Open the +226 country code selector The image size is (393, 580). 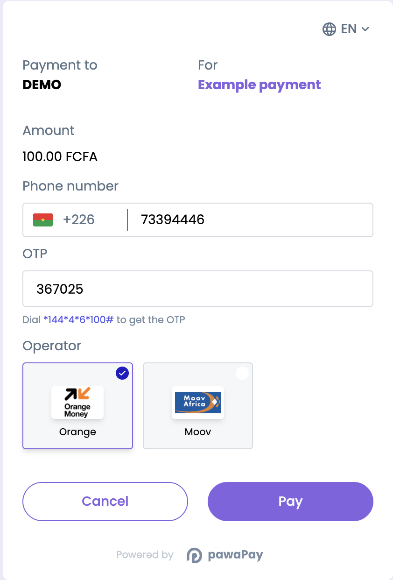tap(78, 219)
